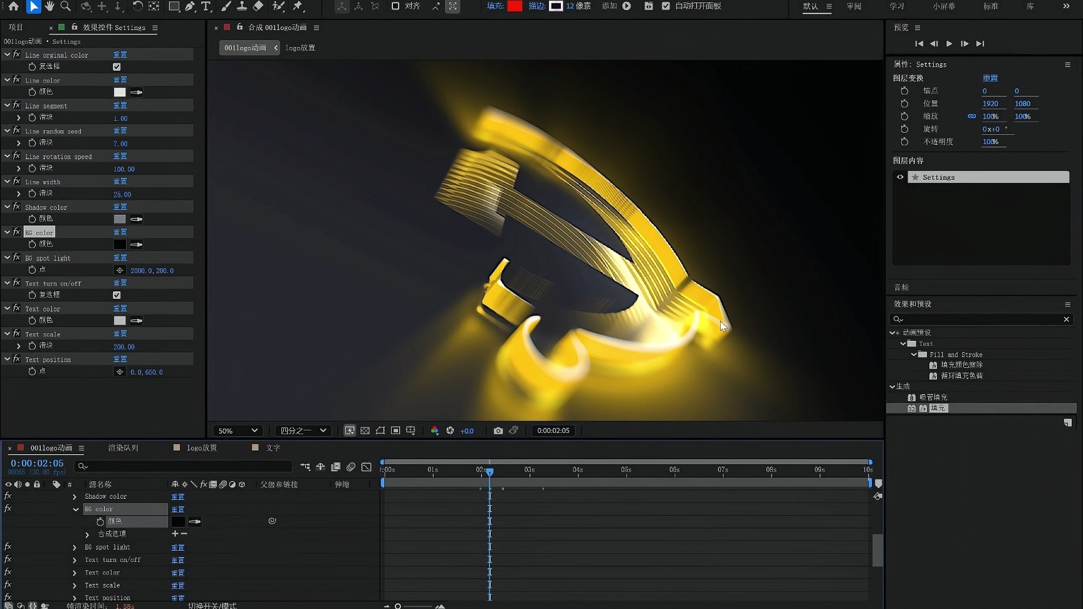Toggle the Line original color checkbox
The height and width of the screenshot is (609, 1083).
(117, 67)
